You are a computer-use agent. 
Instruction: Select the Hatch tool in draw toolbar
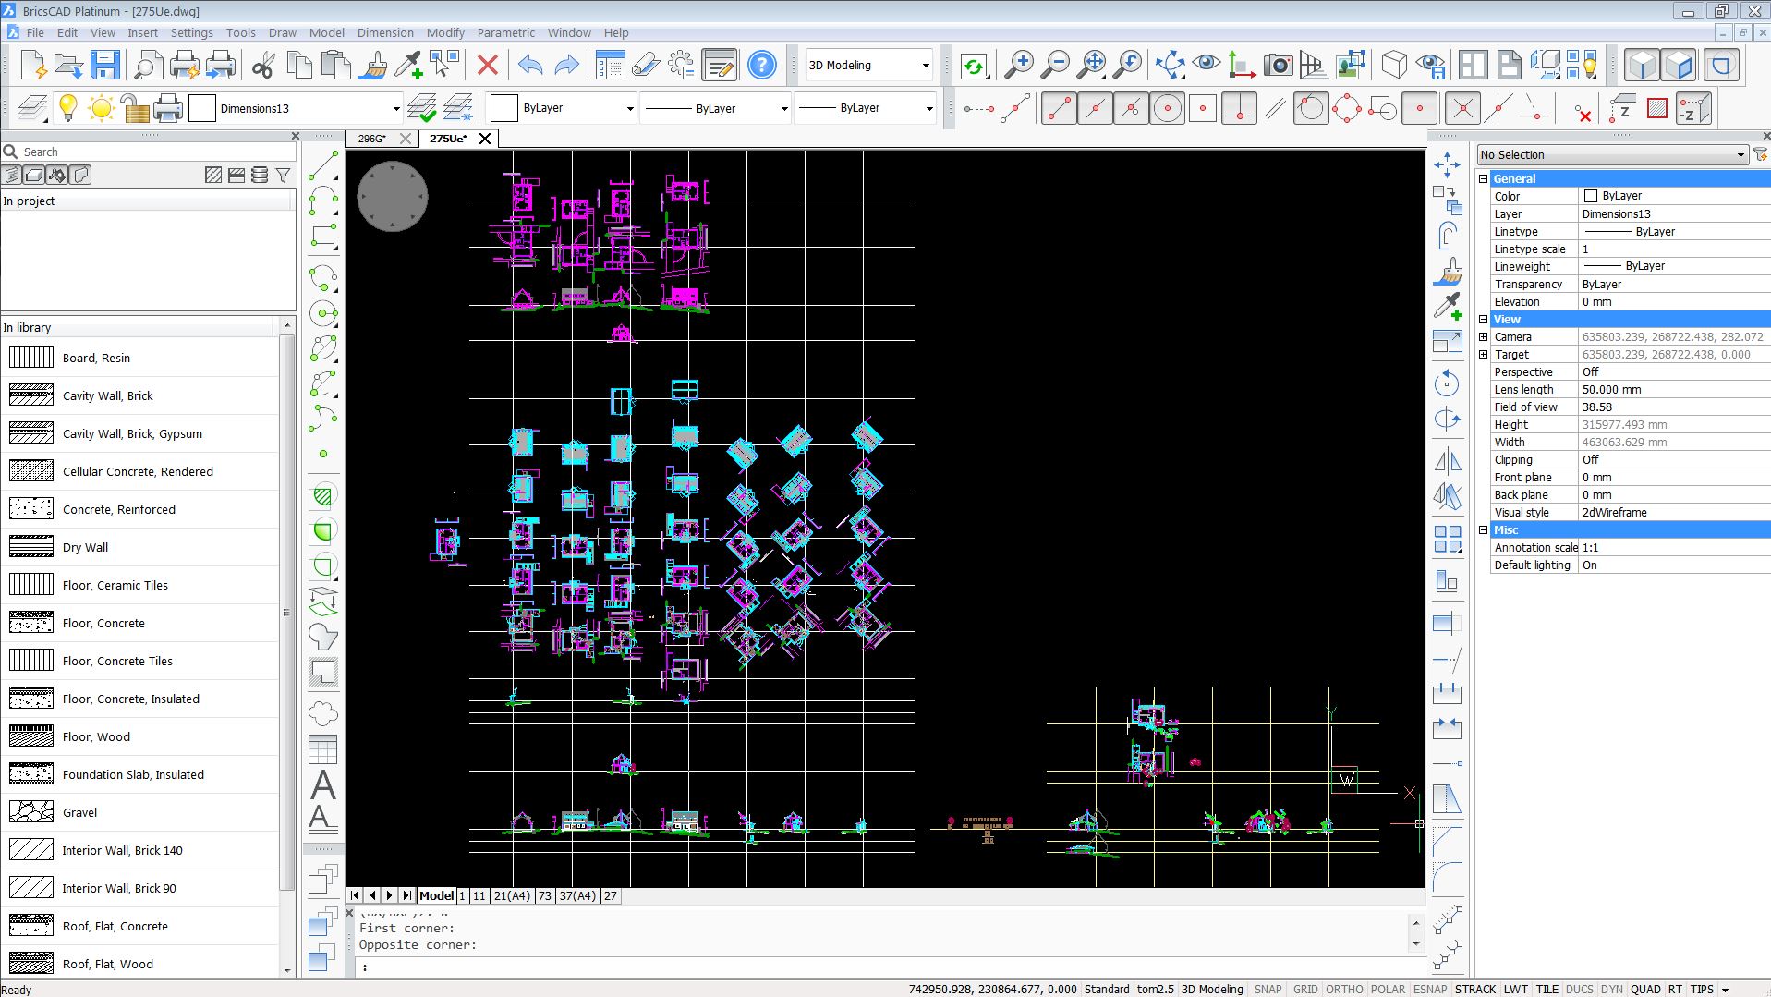pyautogui.click(x=322, y=497)
